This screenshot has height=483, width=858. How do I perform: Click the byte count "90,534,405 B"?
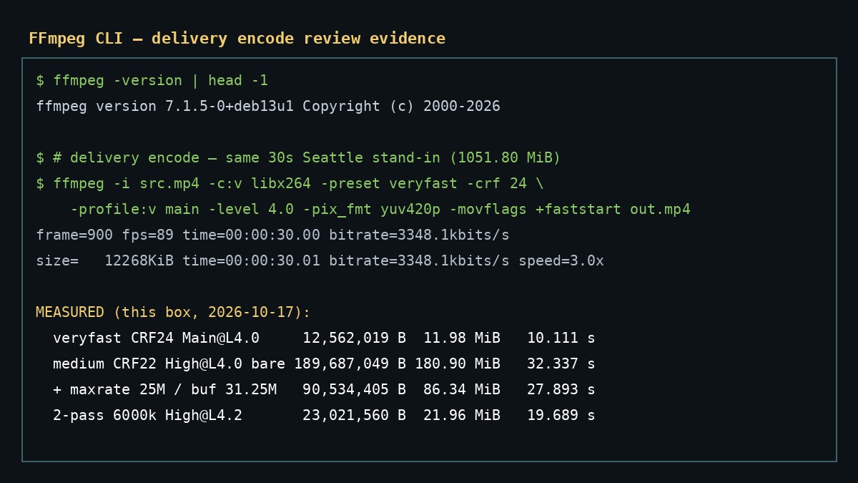(355, 390)
